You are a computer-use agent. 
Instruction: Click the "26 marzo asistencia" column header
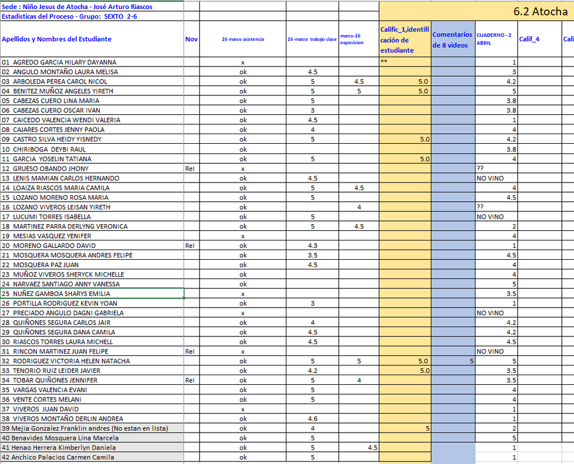click(242, 39)
